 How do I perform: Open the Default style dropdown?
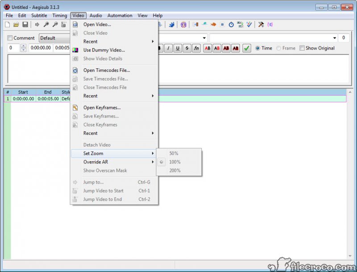pyautogui.click(x=54, y=38)
